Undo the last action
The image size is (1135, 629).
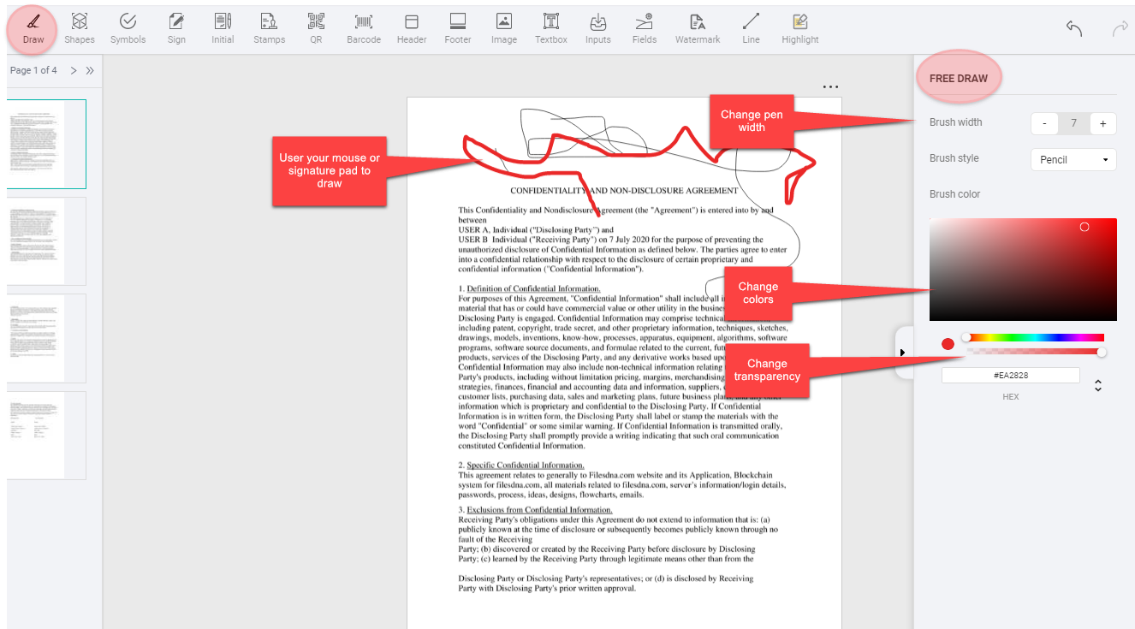(1074, 28)
